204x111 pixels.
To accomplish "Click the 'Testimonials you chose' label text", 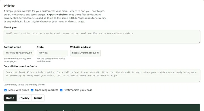I will 78,90.
